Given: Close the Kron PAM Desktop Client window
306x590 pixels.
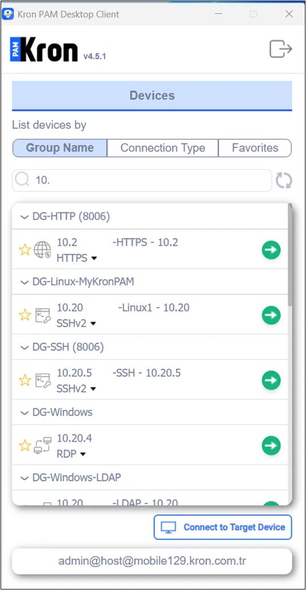Looking at the screenshot, I should click(x=289, y=14).
